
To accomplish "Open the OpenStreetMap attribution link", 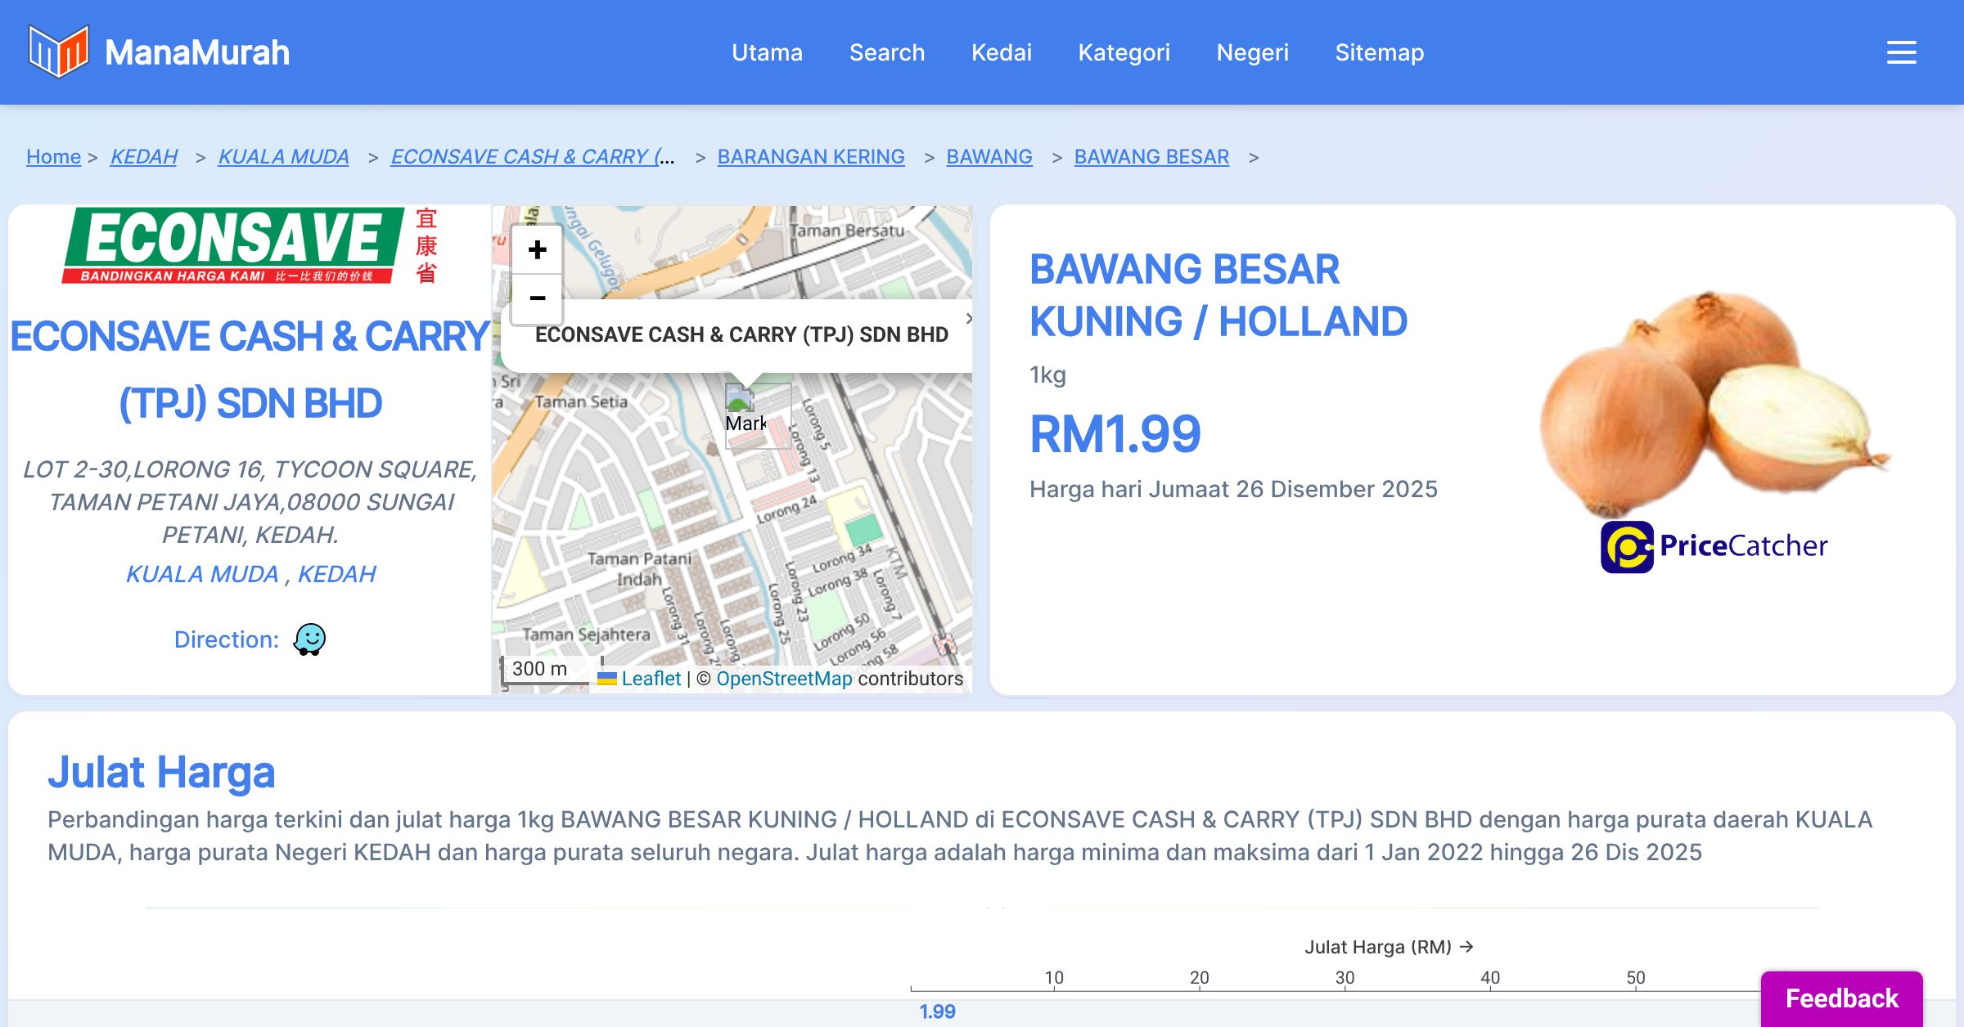I will pos(783,679).
